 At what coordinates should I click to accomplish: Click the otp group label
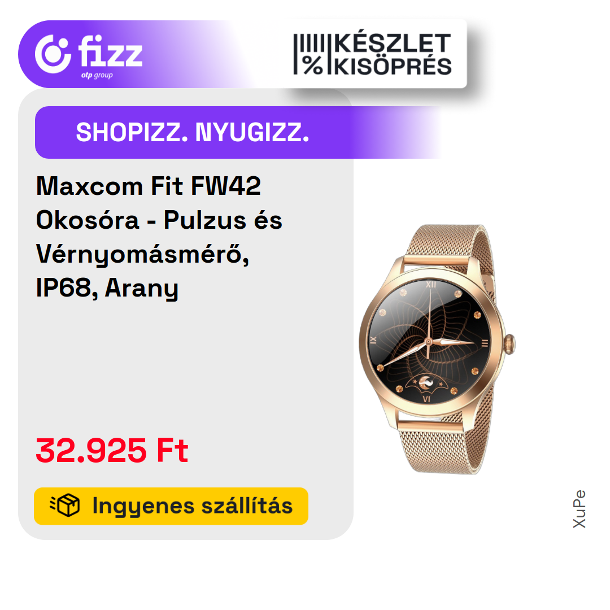97,75
